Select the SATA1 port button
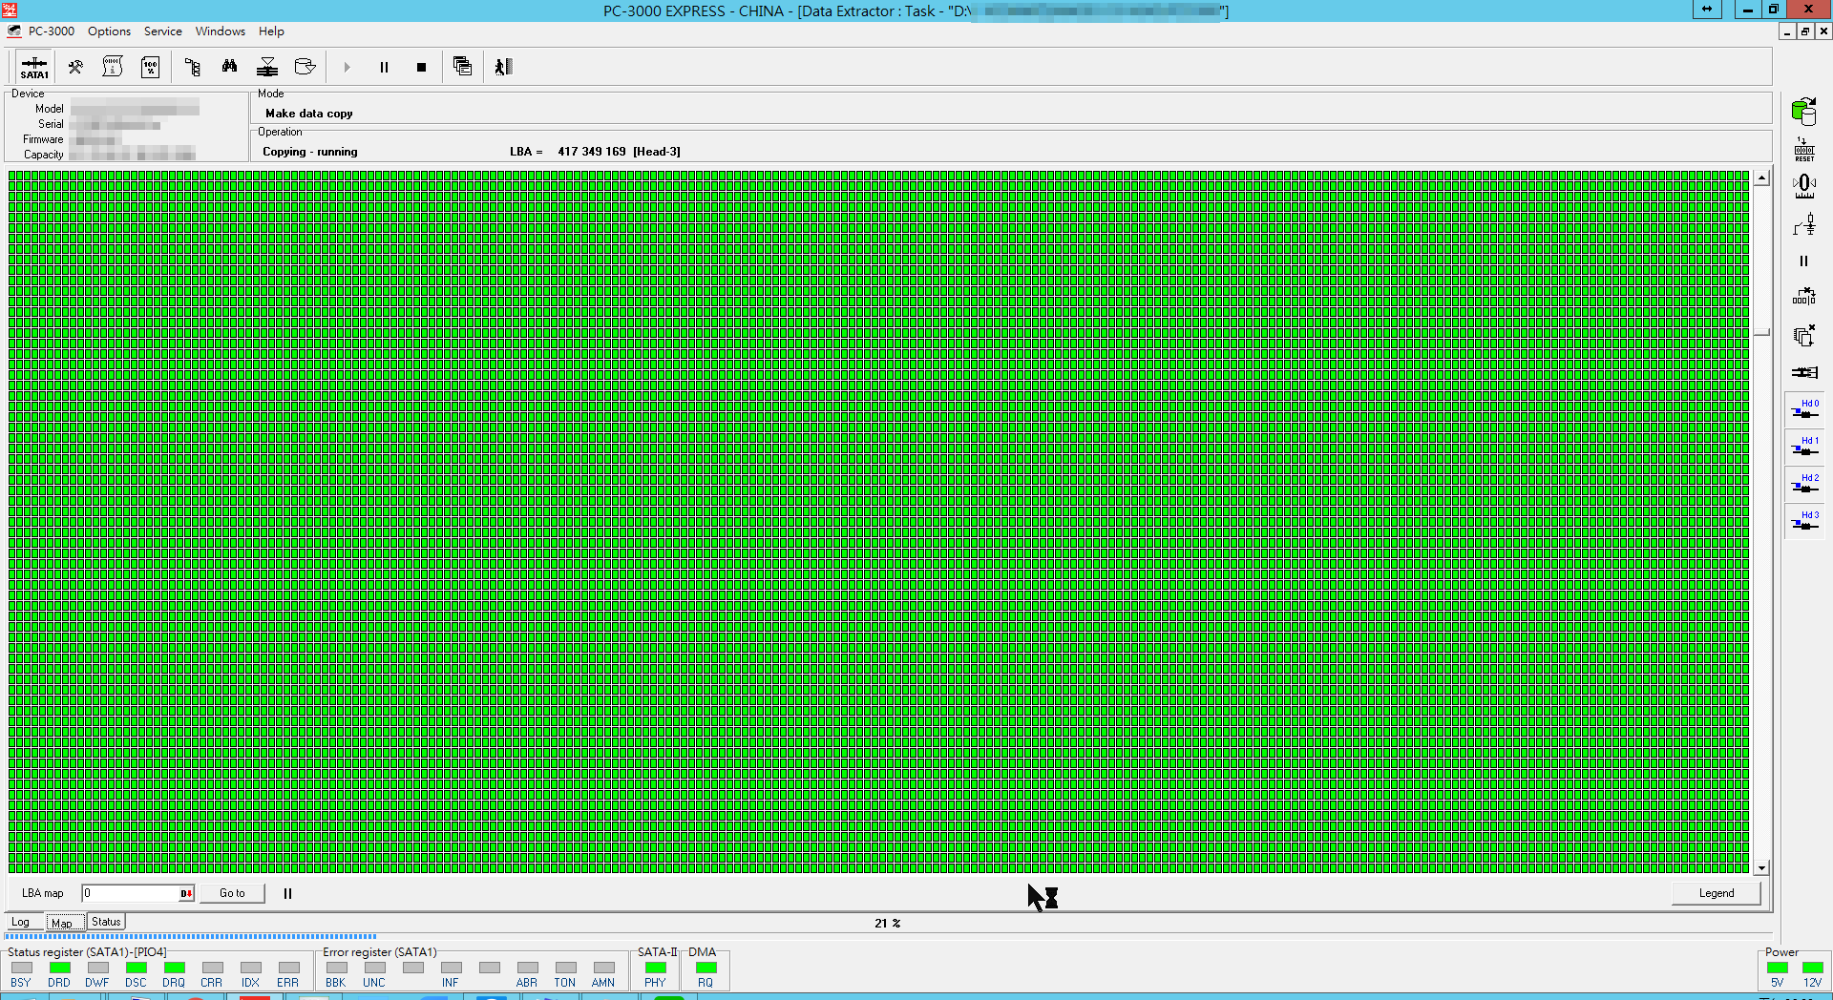 (34, 67)
